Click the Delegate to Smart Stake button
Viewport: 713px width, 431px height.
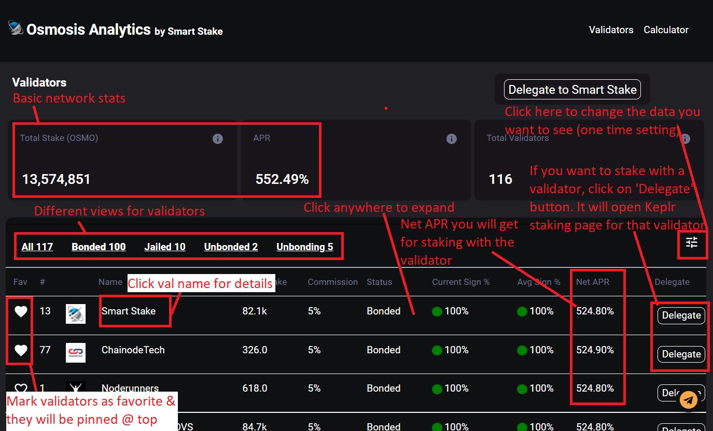coord(572,90)
